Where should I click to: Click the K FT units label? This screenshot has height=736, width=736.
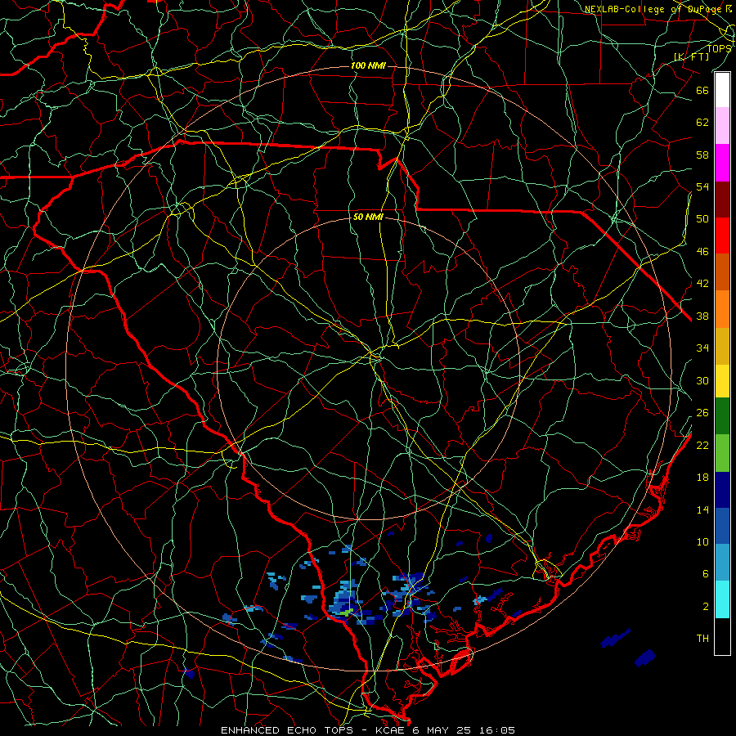691,57
